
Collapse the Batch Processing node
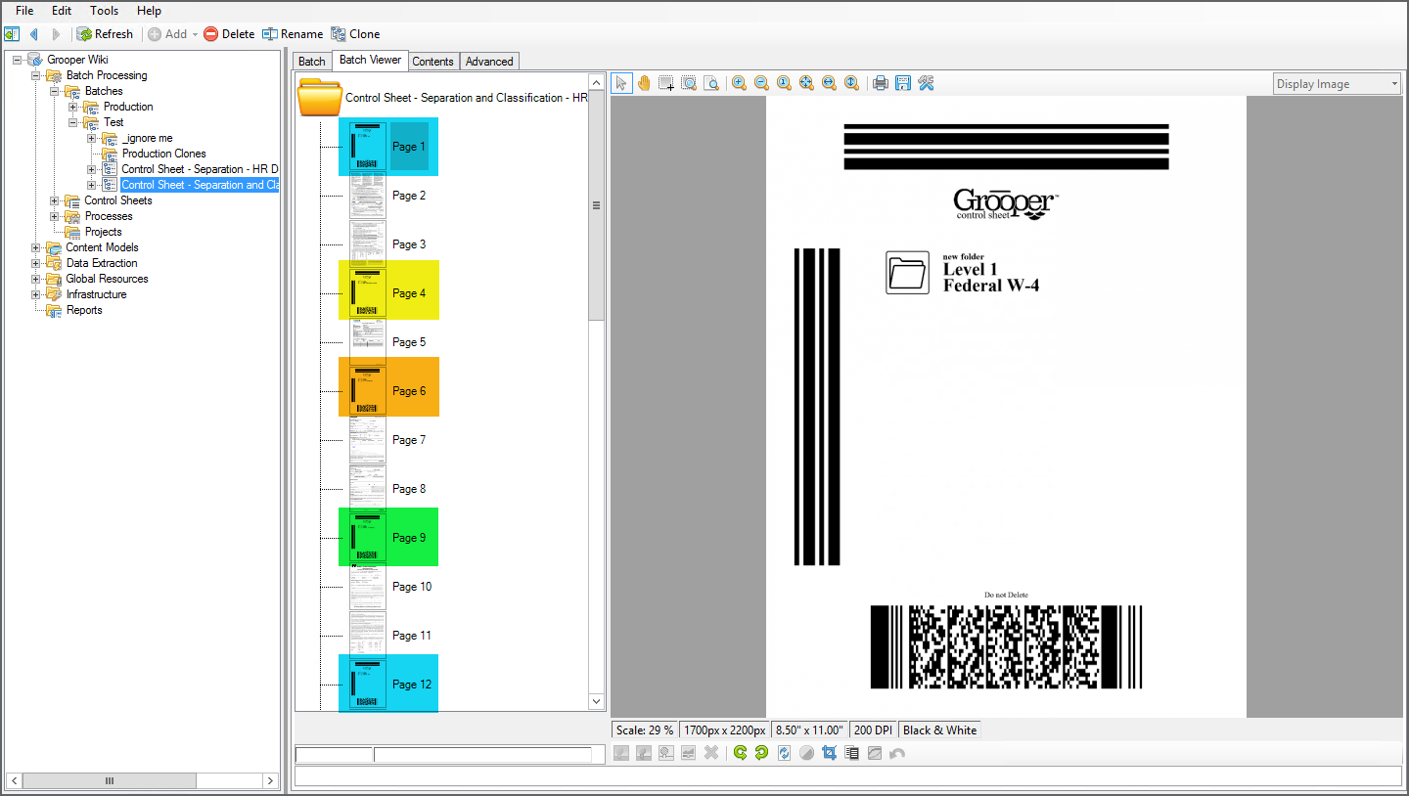click(x=36, y=75)
